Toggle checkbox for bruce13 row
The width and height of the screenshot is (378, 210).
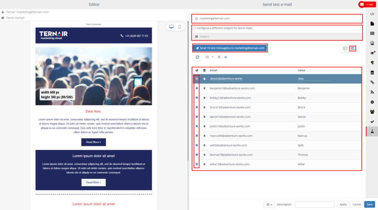(197, 107)
